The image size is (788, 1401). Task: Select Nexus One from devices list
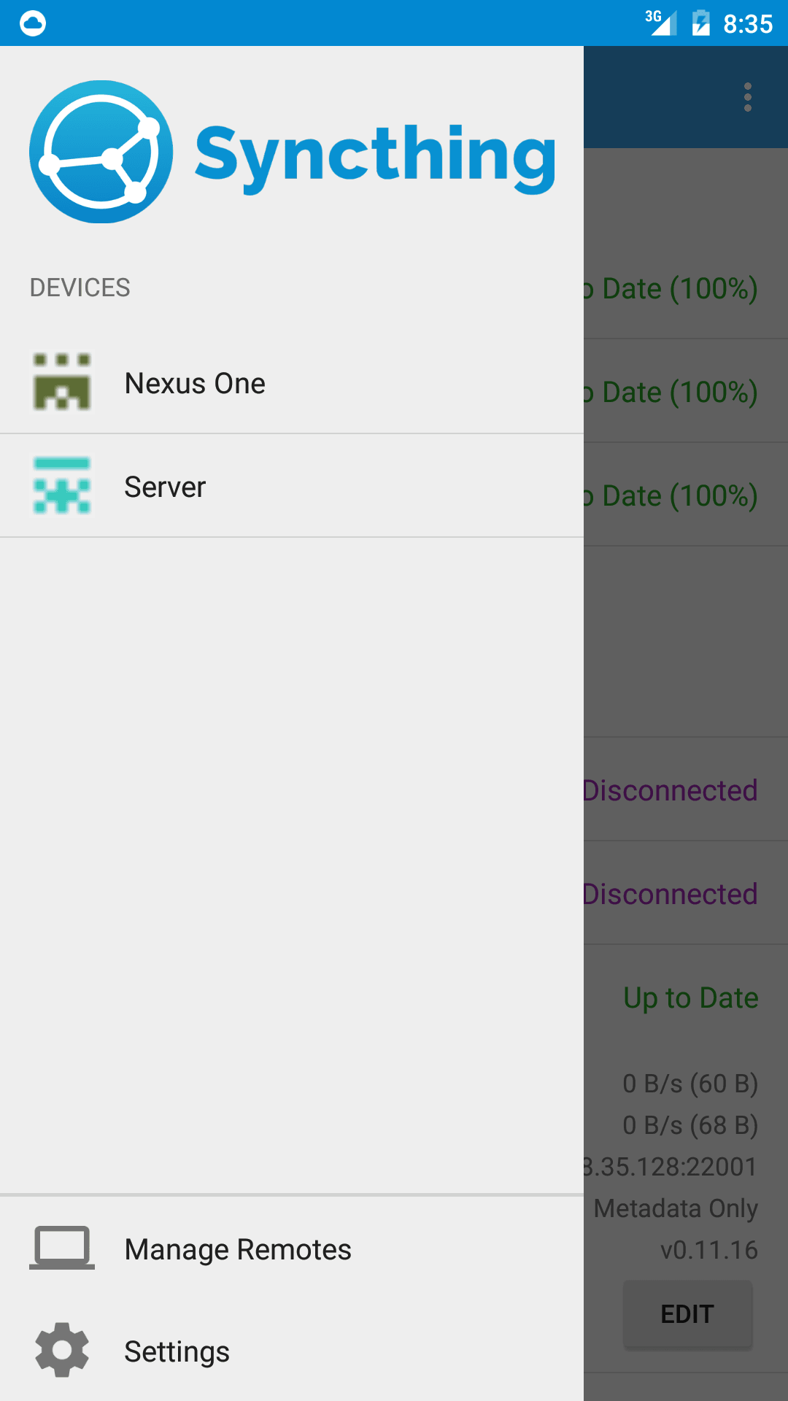coord(292,382)
